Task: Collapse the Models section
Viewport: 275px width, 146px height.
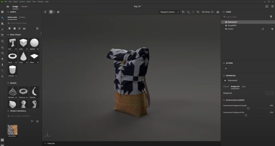Action: point(8,83)
